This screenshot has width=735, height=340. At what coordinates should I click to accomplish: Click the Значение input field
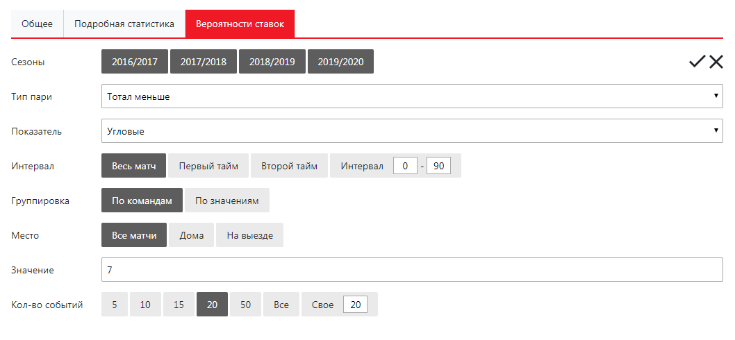click(x=412, y=270)
